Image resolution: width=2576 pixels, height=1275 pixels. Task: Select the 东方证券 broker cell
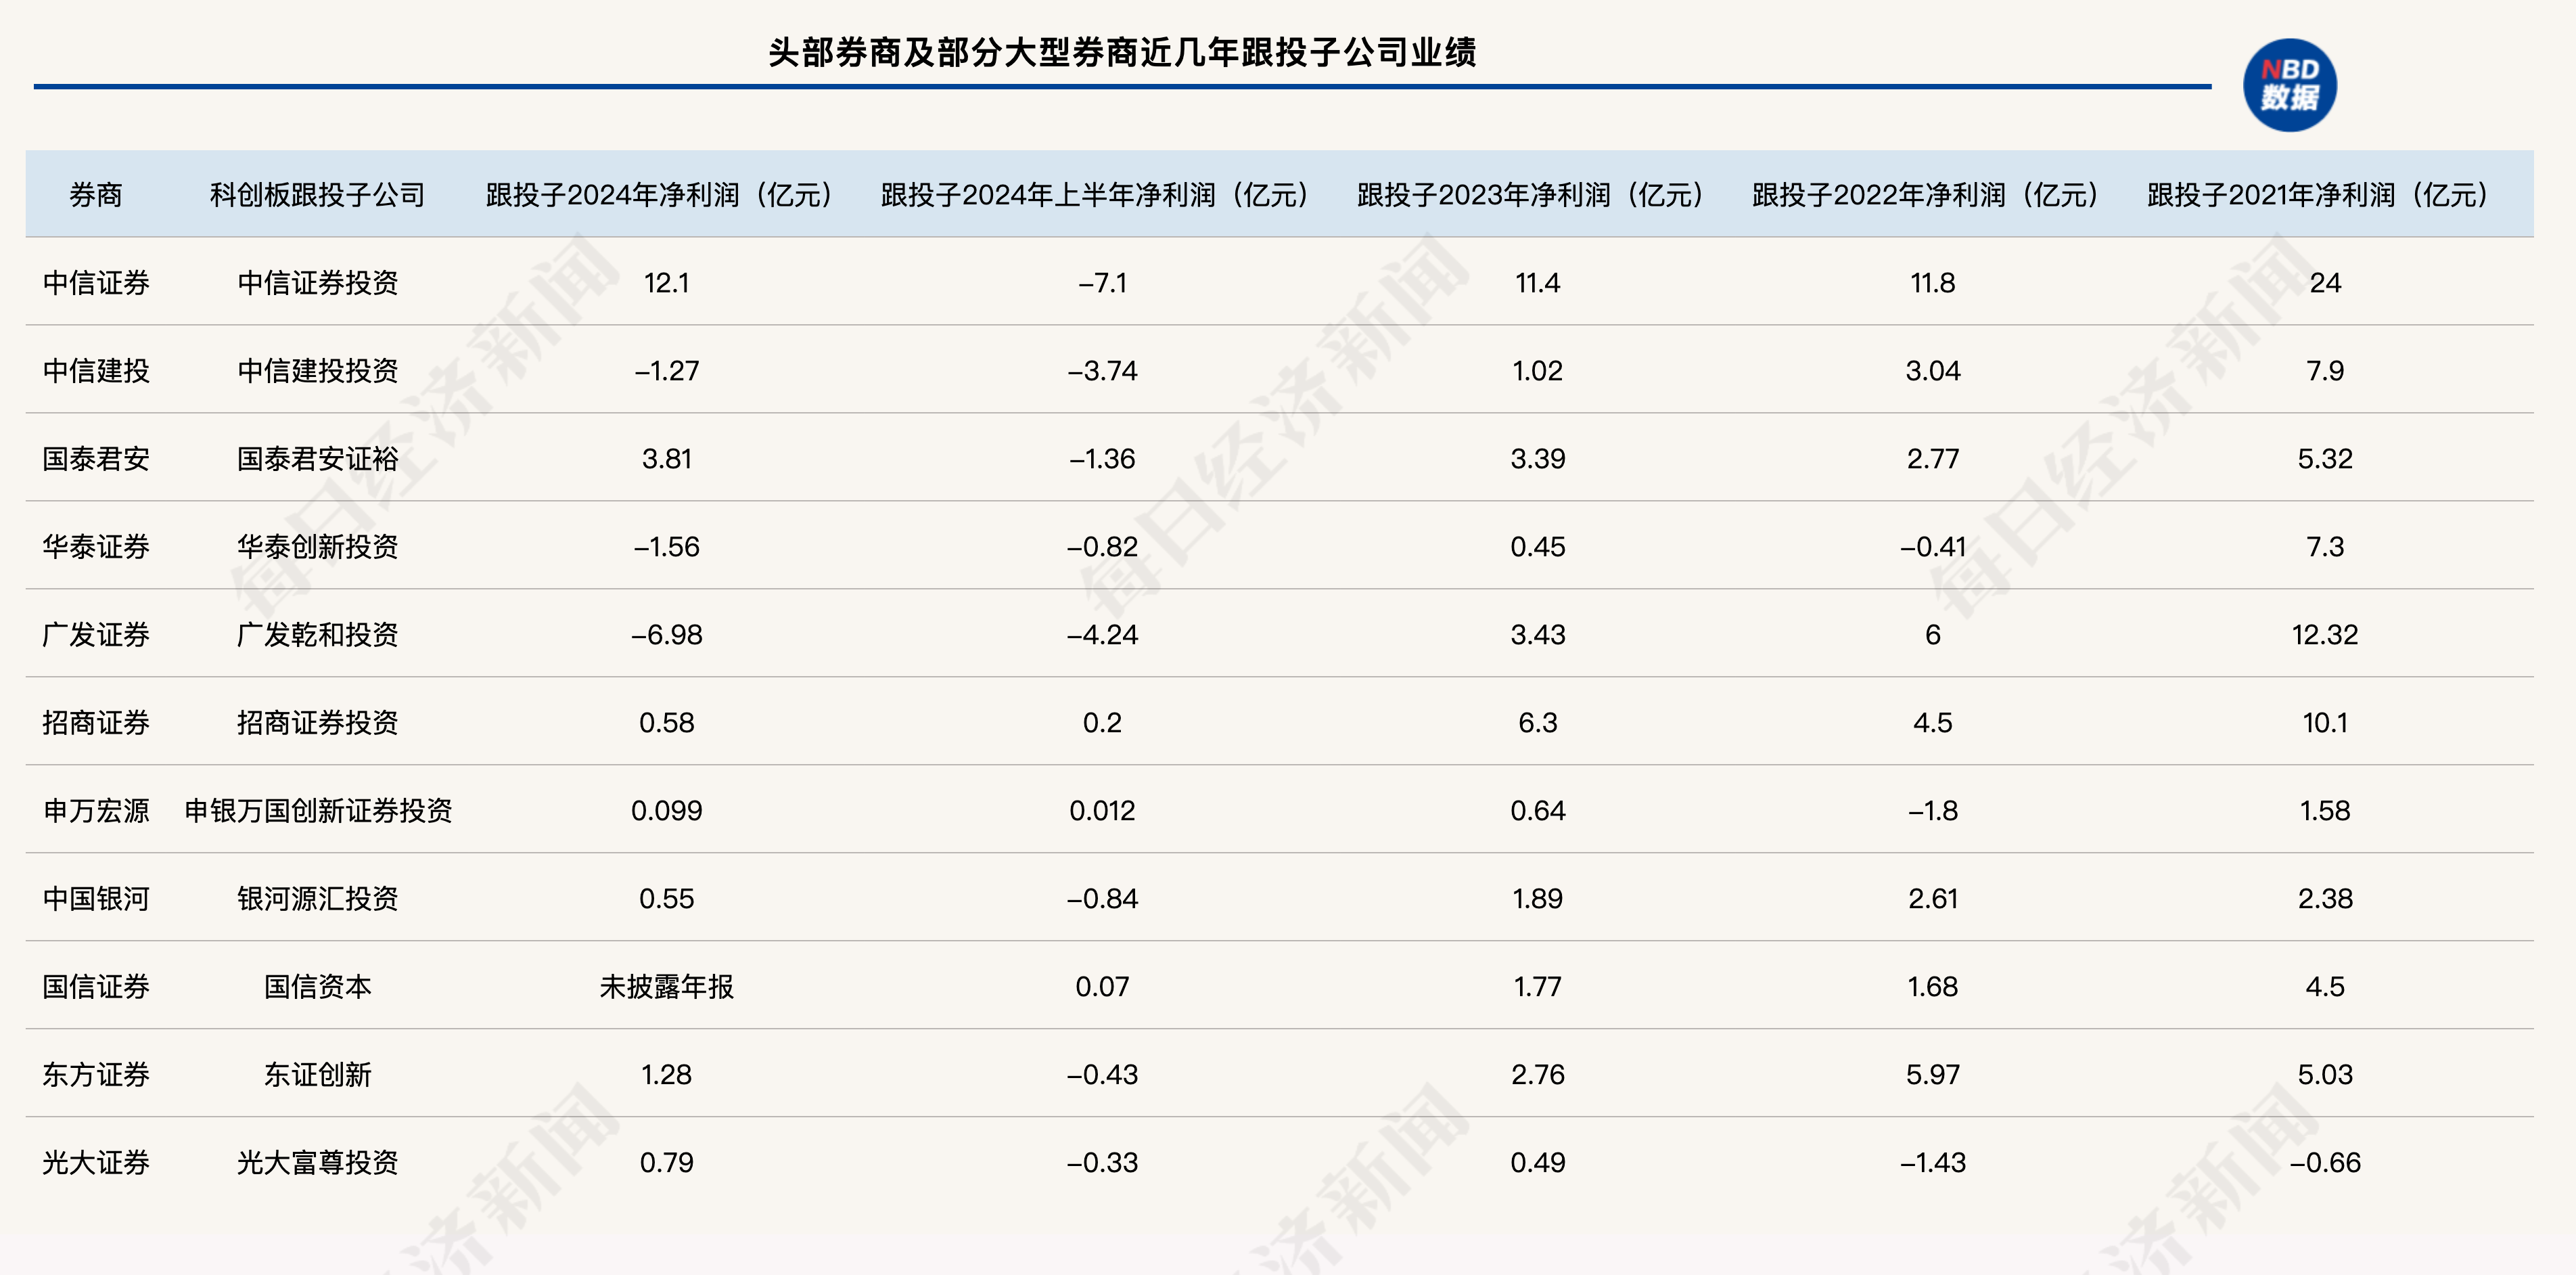click(x=96, y=1075)
